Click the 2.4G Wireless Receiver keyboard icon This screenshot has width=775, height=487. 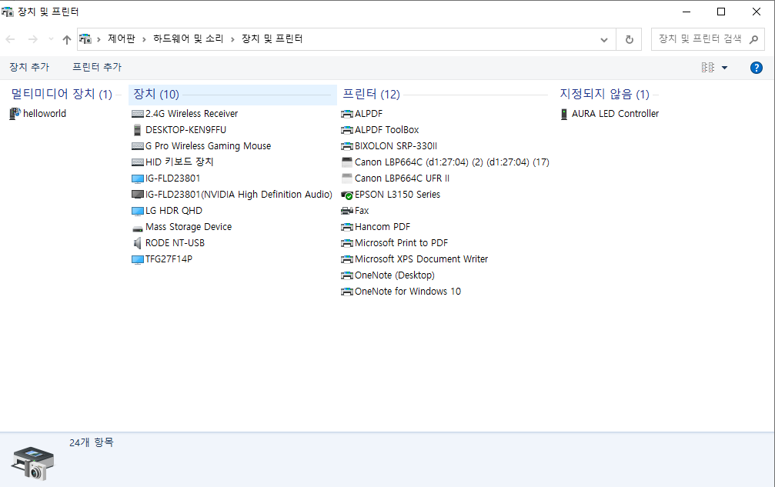pyautogui.click(x=138, y=114)
